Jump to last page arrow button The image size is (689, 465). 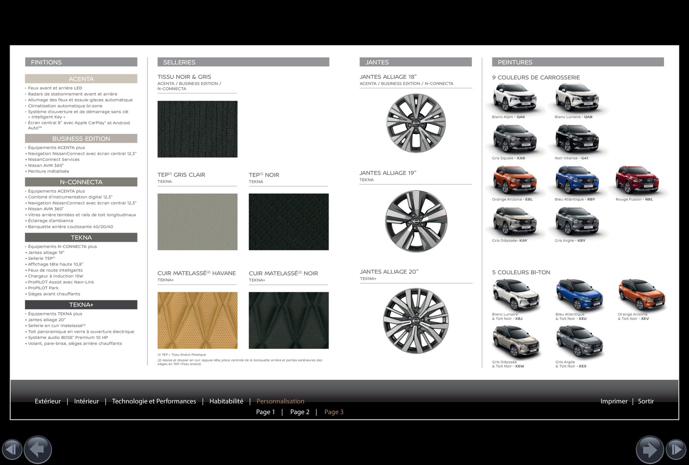coord(676,449)
